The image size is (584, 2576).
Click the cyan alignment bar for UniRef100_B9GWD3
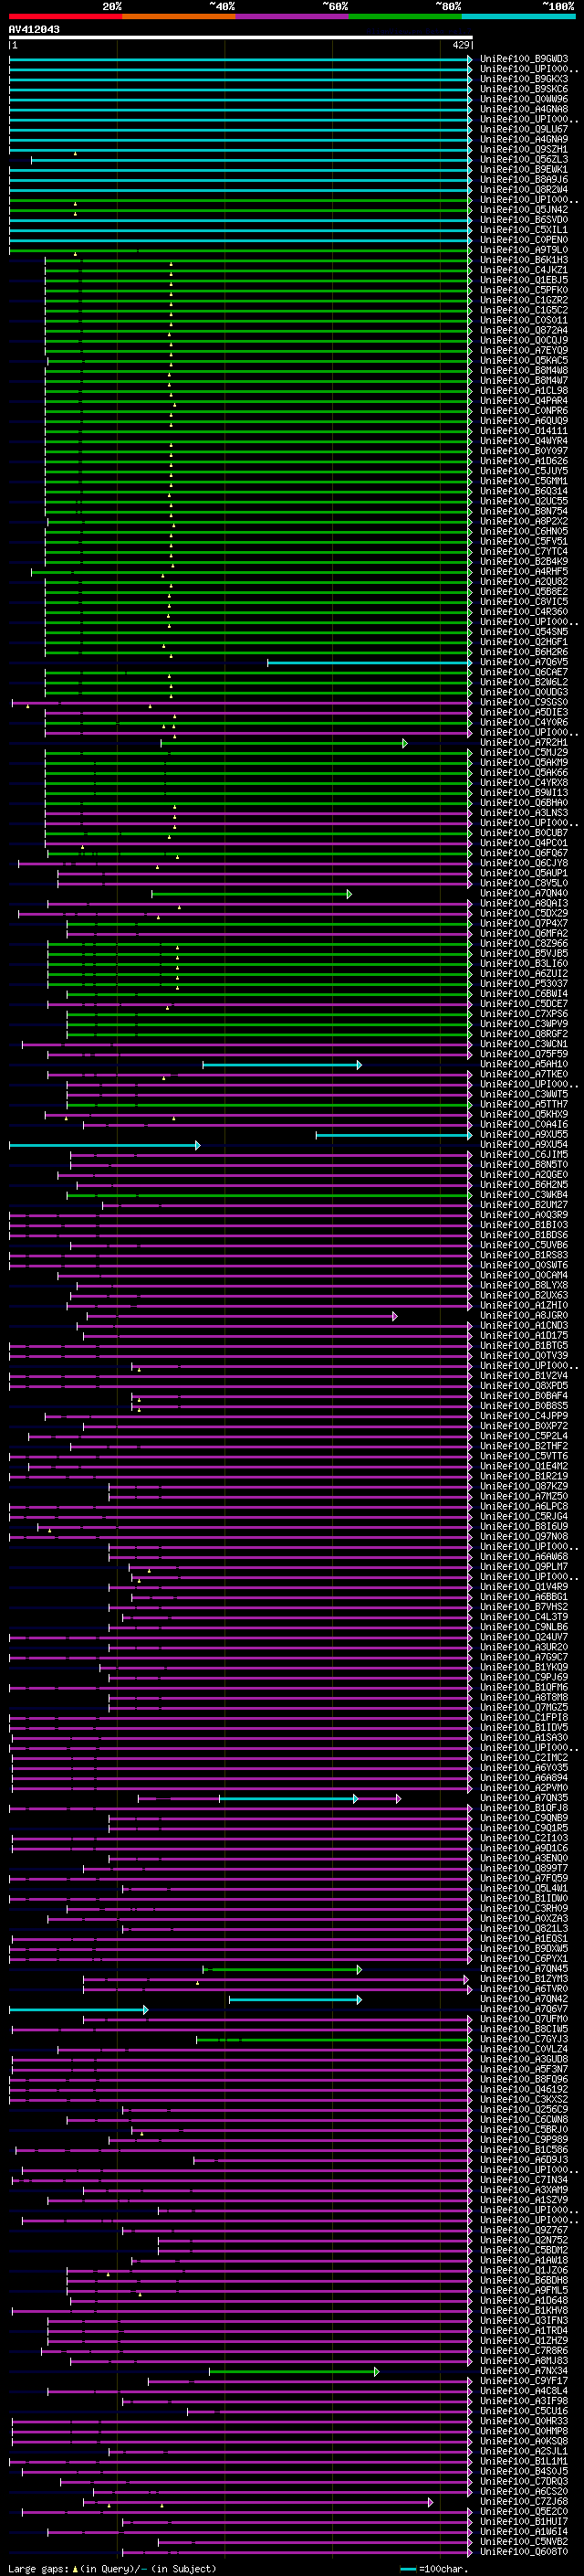coord(241,59)
